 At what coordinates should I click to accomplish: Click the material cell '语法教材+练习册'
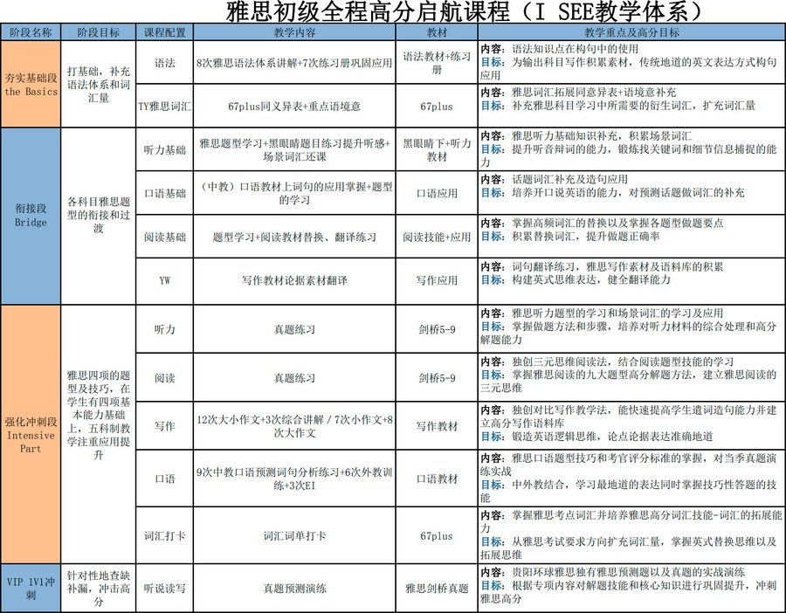click(437, 63)
